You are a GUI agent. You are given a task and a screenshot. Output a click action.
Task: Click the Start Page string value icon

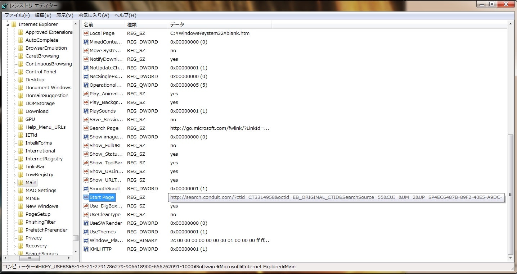tap(86, 197)
